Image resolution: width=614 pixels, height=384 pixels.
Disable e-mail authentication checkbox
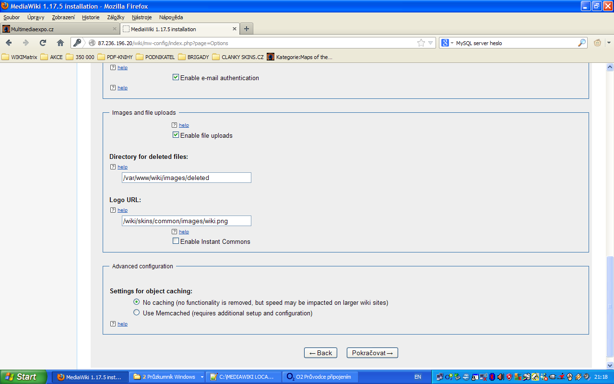(176, 77)
